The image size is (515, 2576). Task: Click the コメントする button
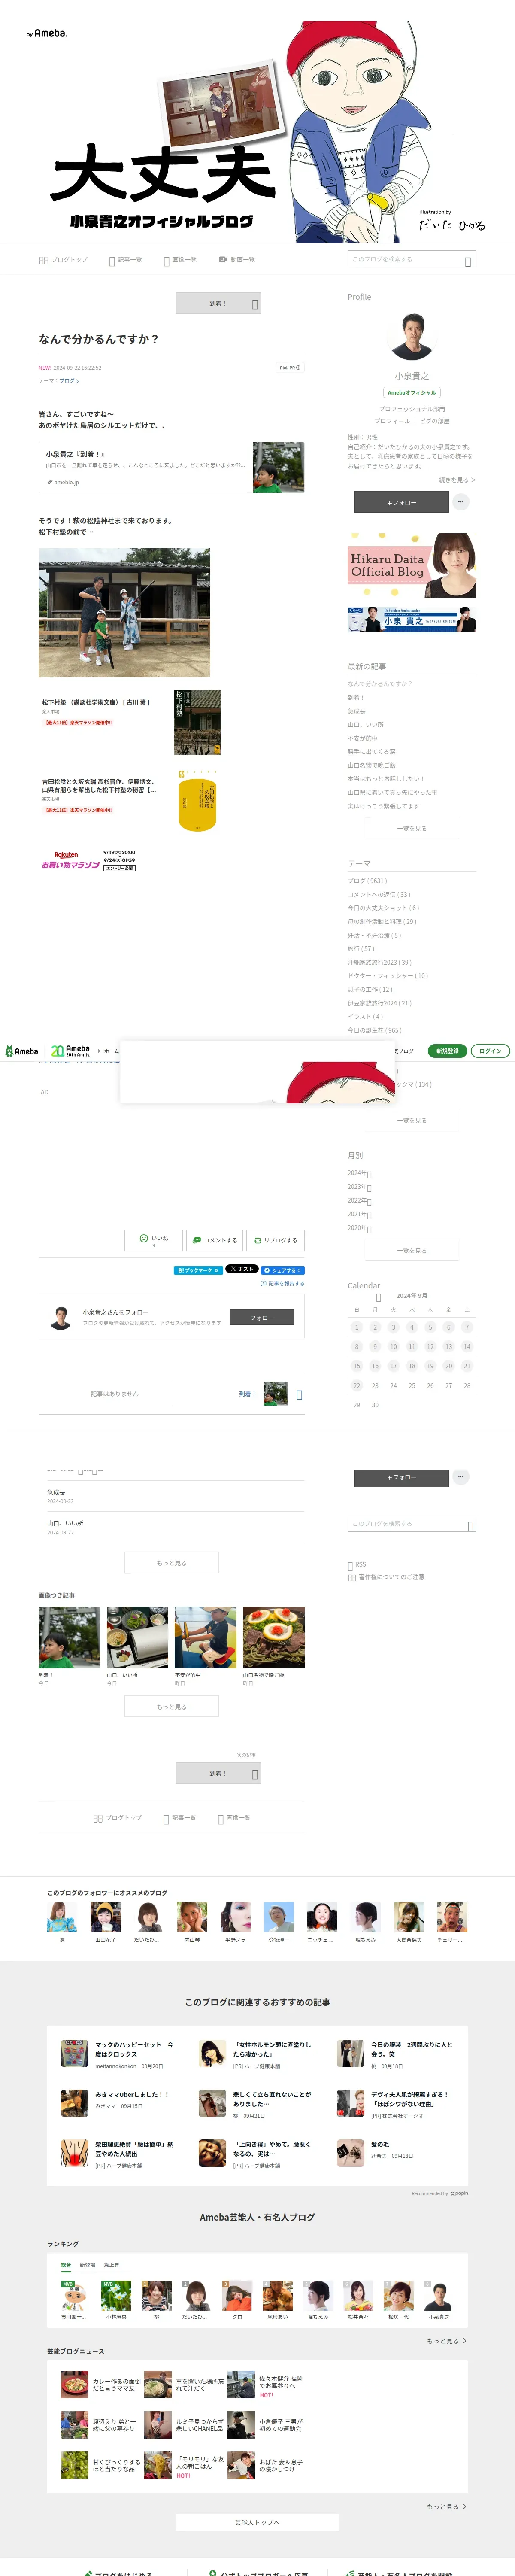pyautogui.click(x=214, y=1240)
